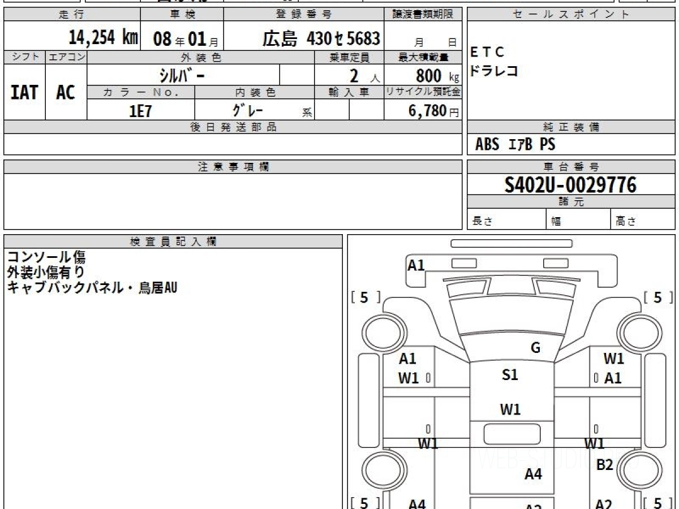679x509 pixels.
Task: Click the A1 mark on front bumper
Action: [x=416, y=265]
